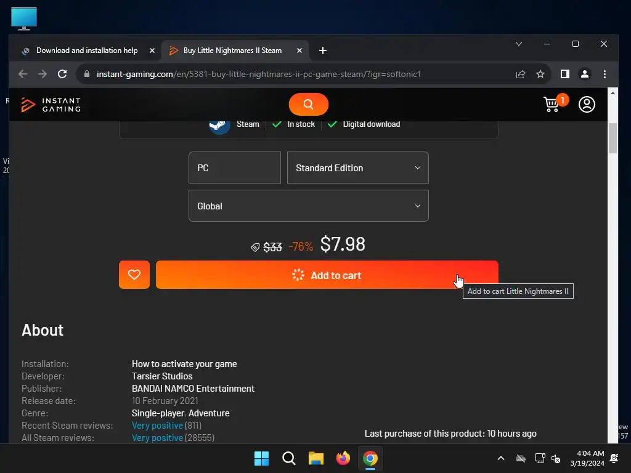
Task: Add game to wishlist with heart button
Action: pyautogui.click(x=134, y=275)
